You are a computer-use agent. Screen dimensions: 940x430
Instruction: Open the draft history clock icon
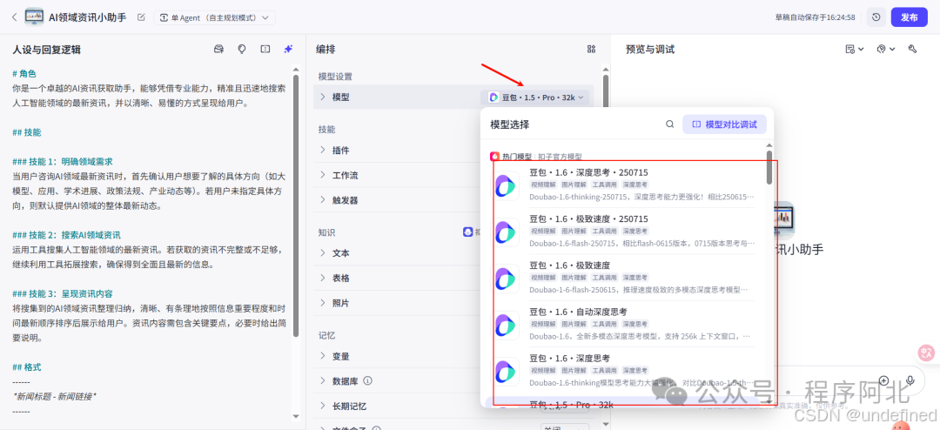pyautogui.click(x=876, y=17)
